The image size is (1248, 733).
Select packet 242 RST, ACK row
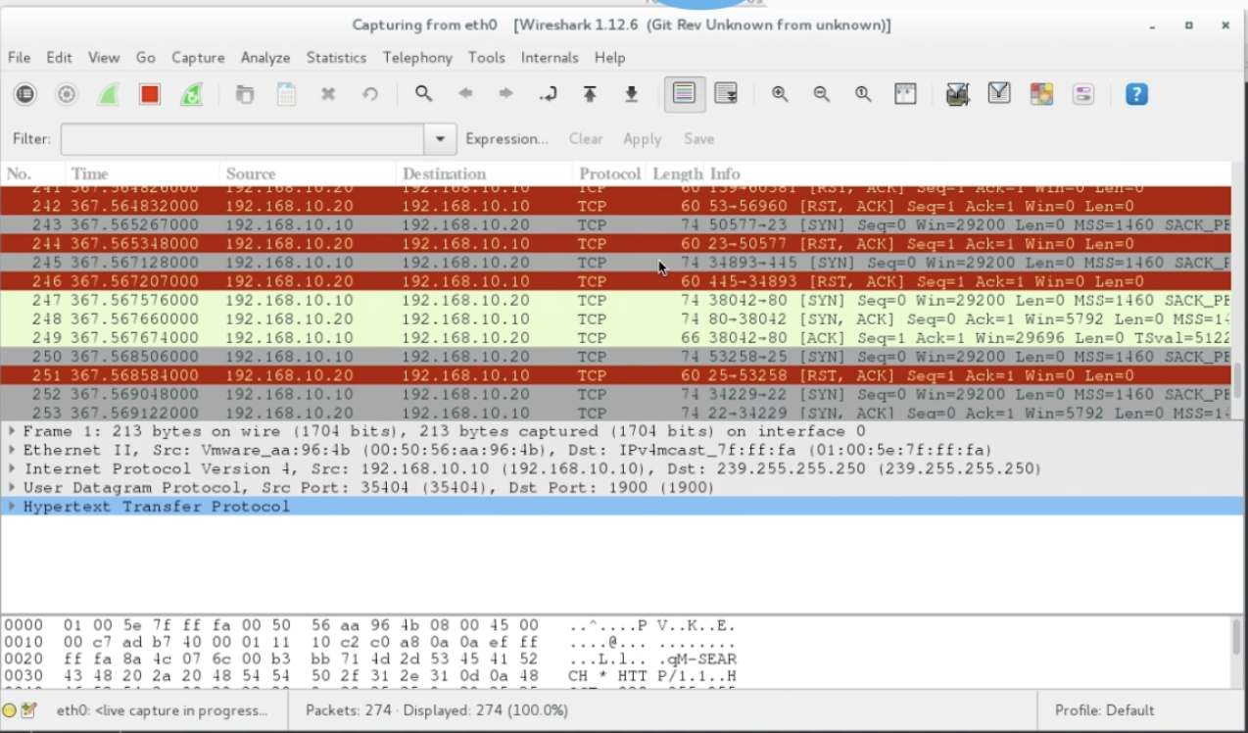tap(615, 206)
